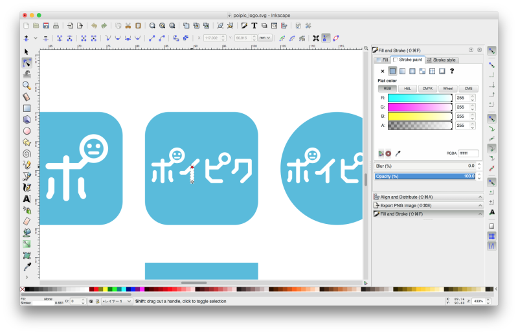Select the Paint bucket tool

click(27, 232)
